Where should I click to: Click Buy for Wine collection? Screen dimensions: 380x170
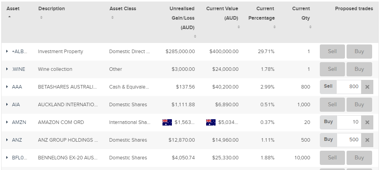[x=359, y=69]
